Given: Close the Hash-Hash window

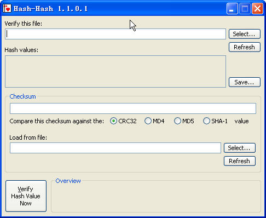Looking at the screenshot, I should pos(257,8).
